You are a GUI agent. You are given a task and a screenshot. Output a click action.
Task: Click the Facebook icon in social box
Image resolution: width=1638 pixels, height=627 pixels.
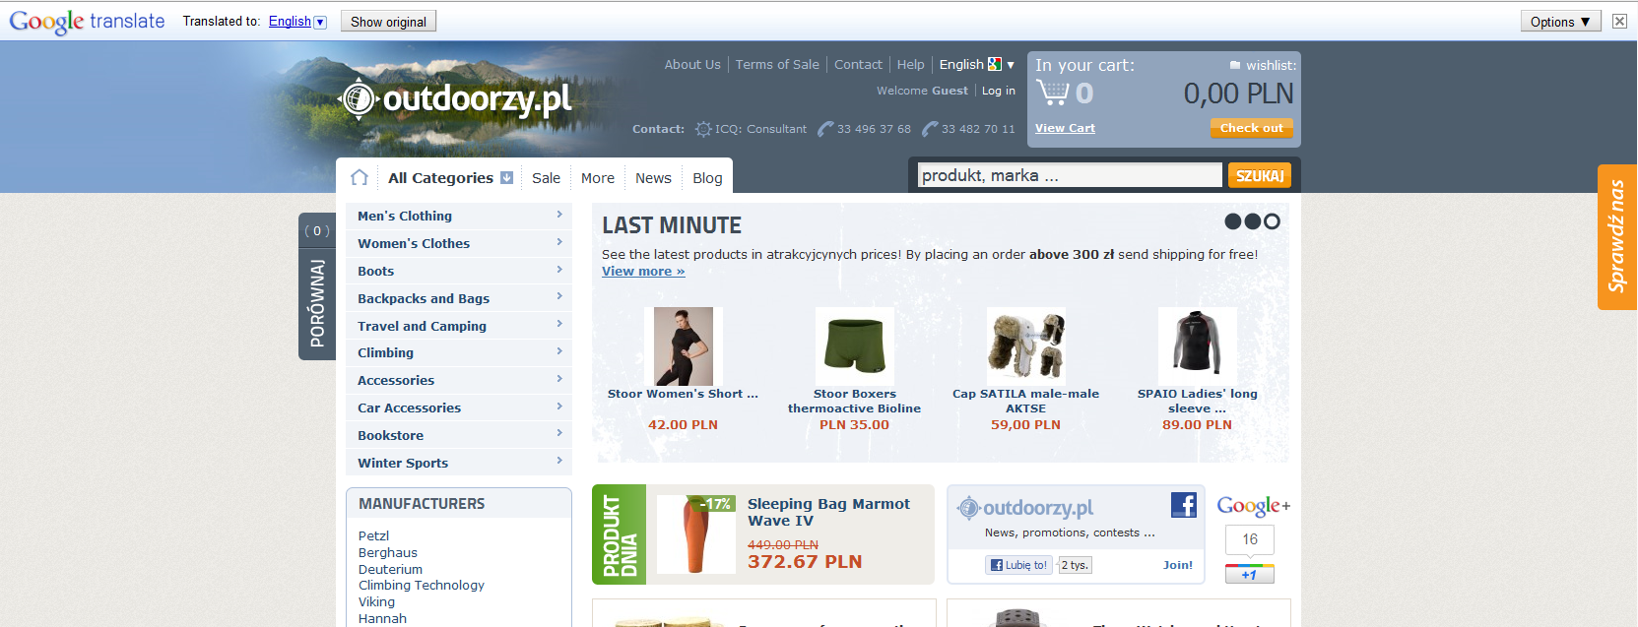pyautogui.click(x=1184, y=505)
